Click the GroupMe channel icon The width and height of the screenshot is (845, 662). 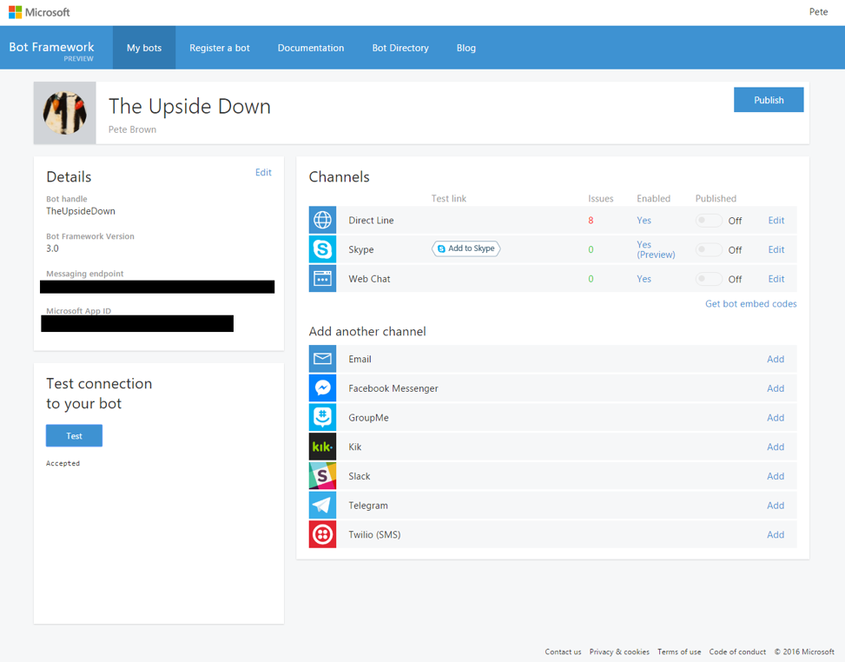pos(322,417)
